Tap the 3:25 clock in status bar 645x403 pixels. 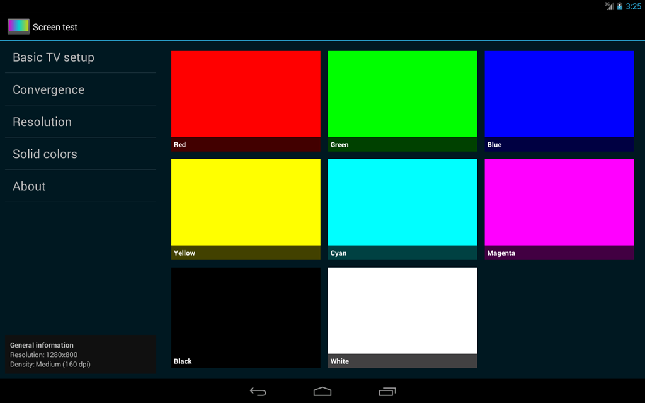pos(633,6)
